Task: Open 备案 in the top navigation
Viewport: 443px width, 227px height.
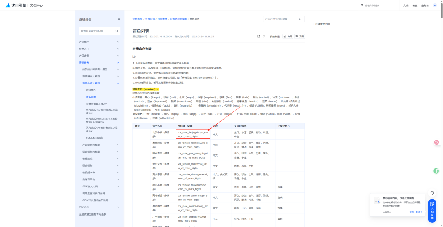Action: [415, 5]
